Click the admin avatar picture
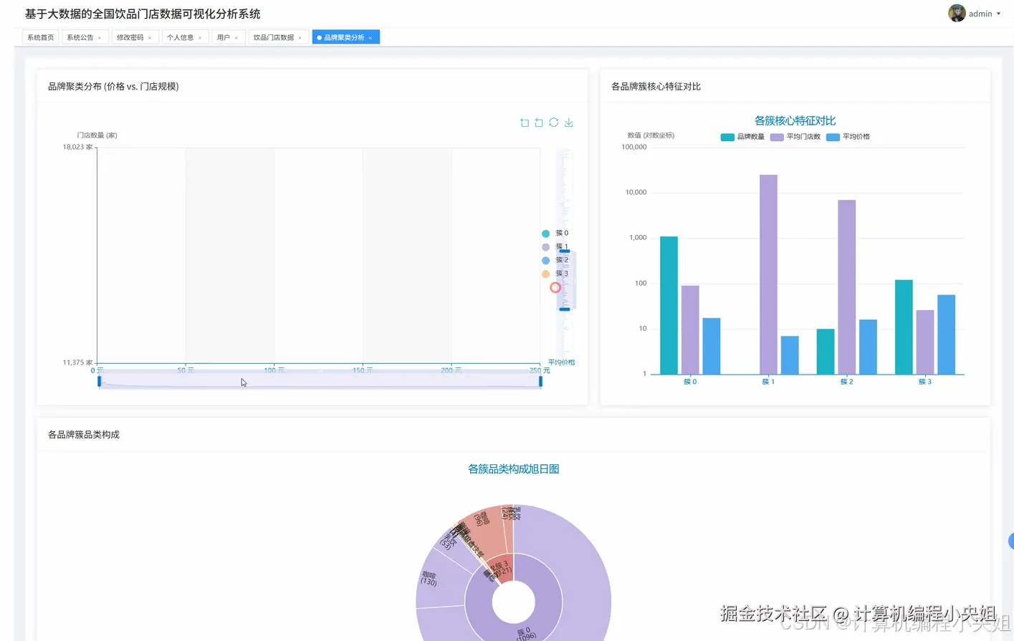1014x641 pixels. 957,13
